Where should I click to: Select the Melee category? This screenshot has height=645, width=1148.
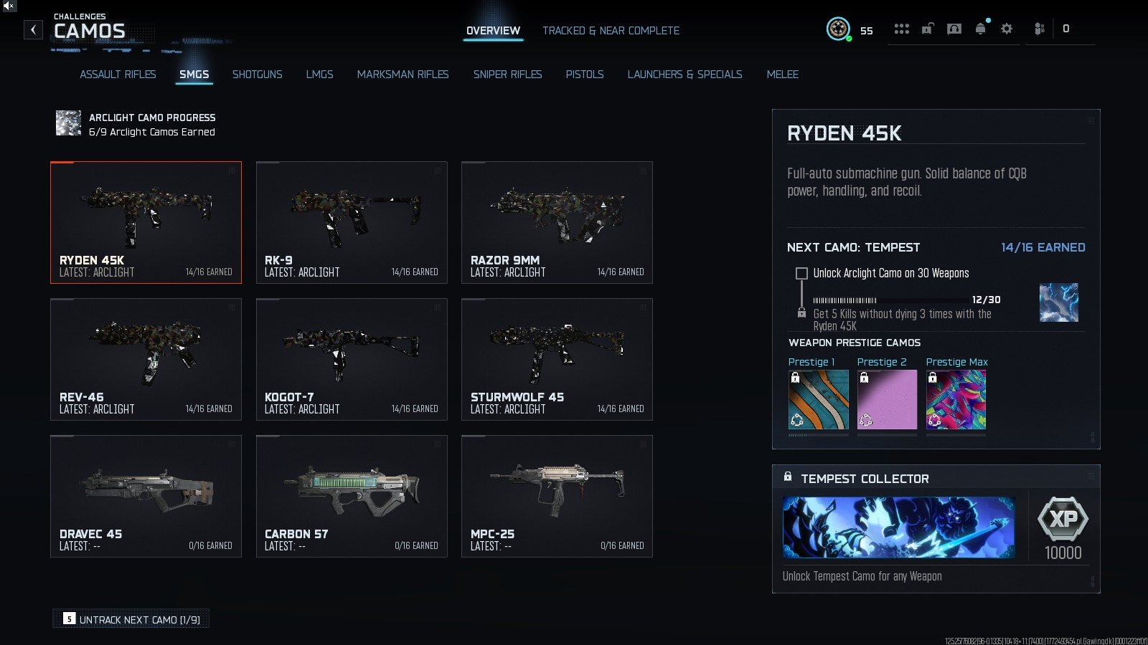point(782,75)
